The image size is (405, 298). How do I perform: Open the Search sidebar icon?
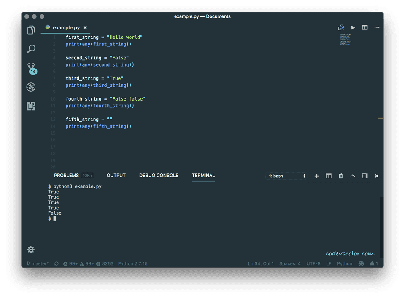click(31, 49)
